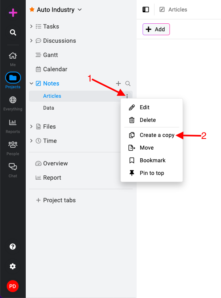Open Chat from the sidebar
Viewport: 221px width, 298px height.
[13, 167]
